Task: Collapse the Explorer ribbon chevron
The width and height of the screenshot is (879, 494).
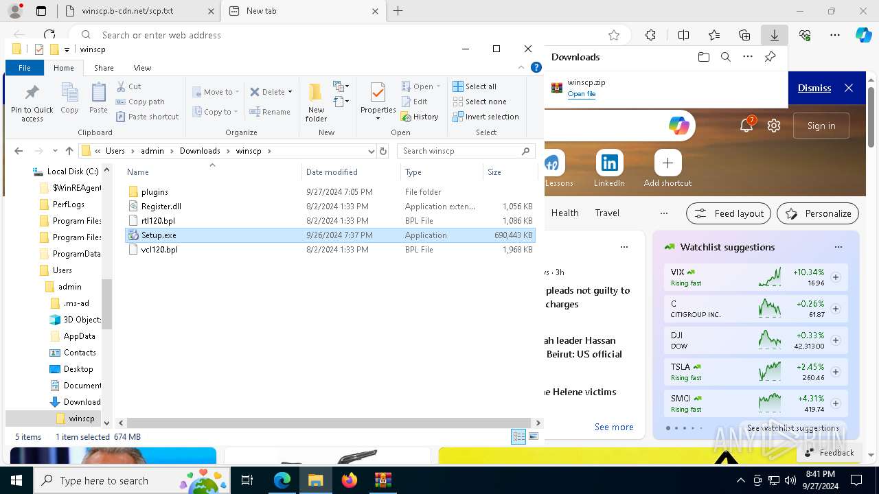Action: pyautogui.click(x=521, y=67)
